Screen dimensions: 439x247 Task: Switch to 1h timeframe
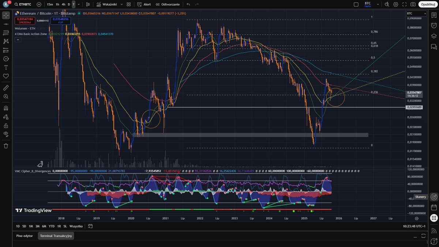click(x=57, y=4)
